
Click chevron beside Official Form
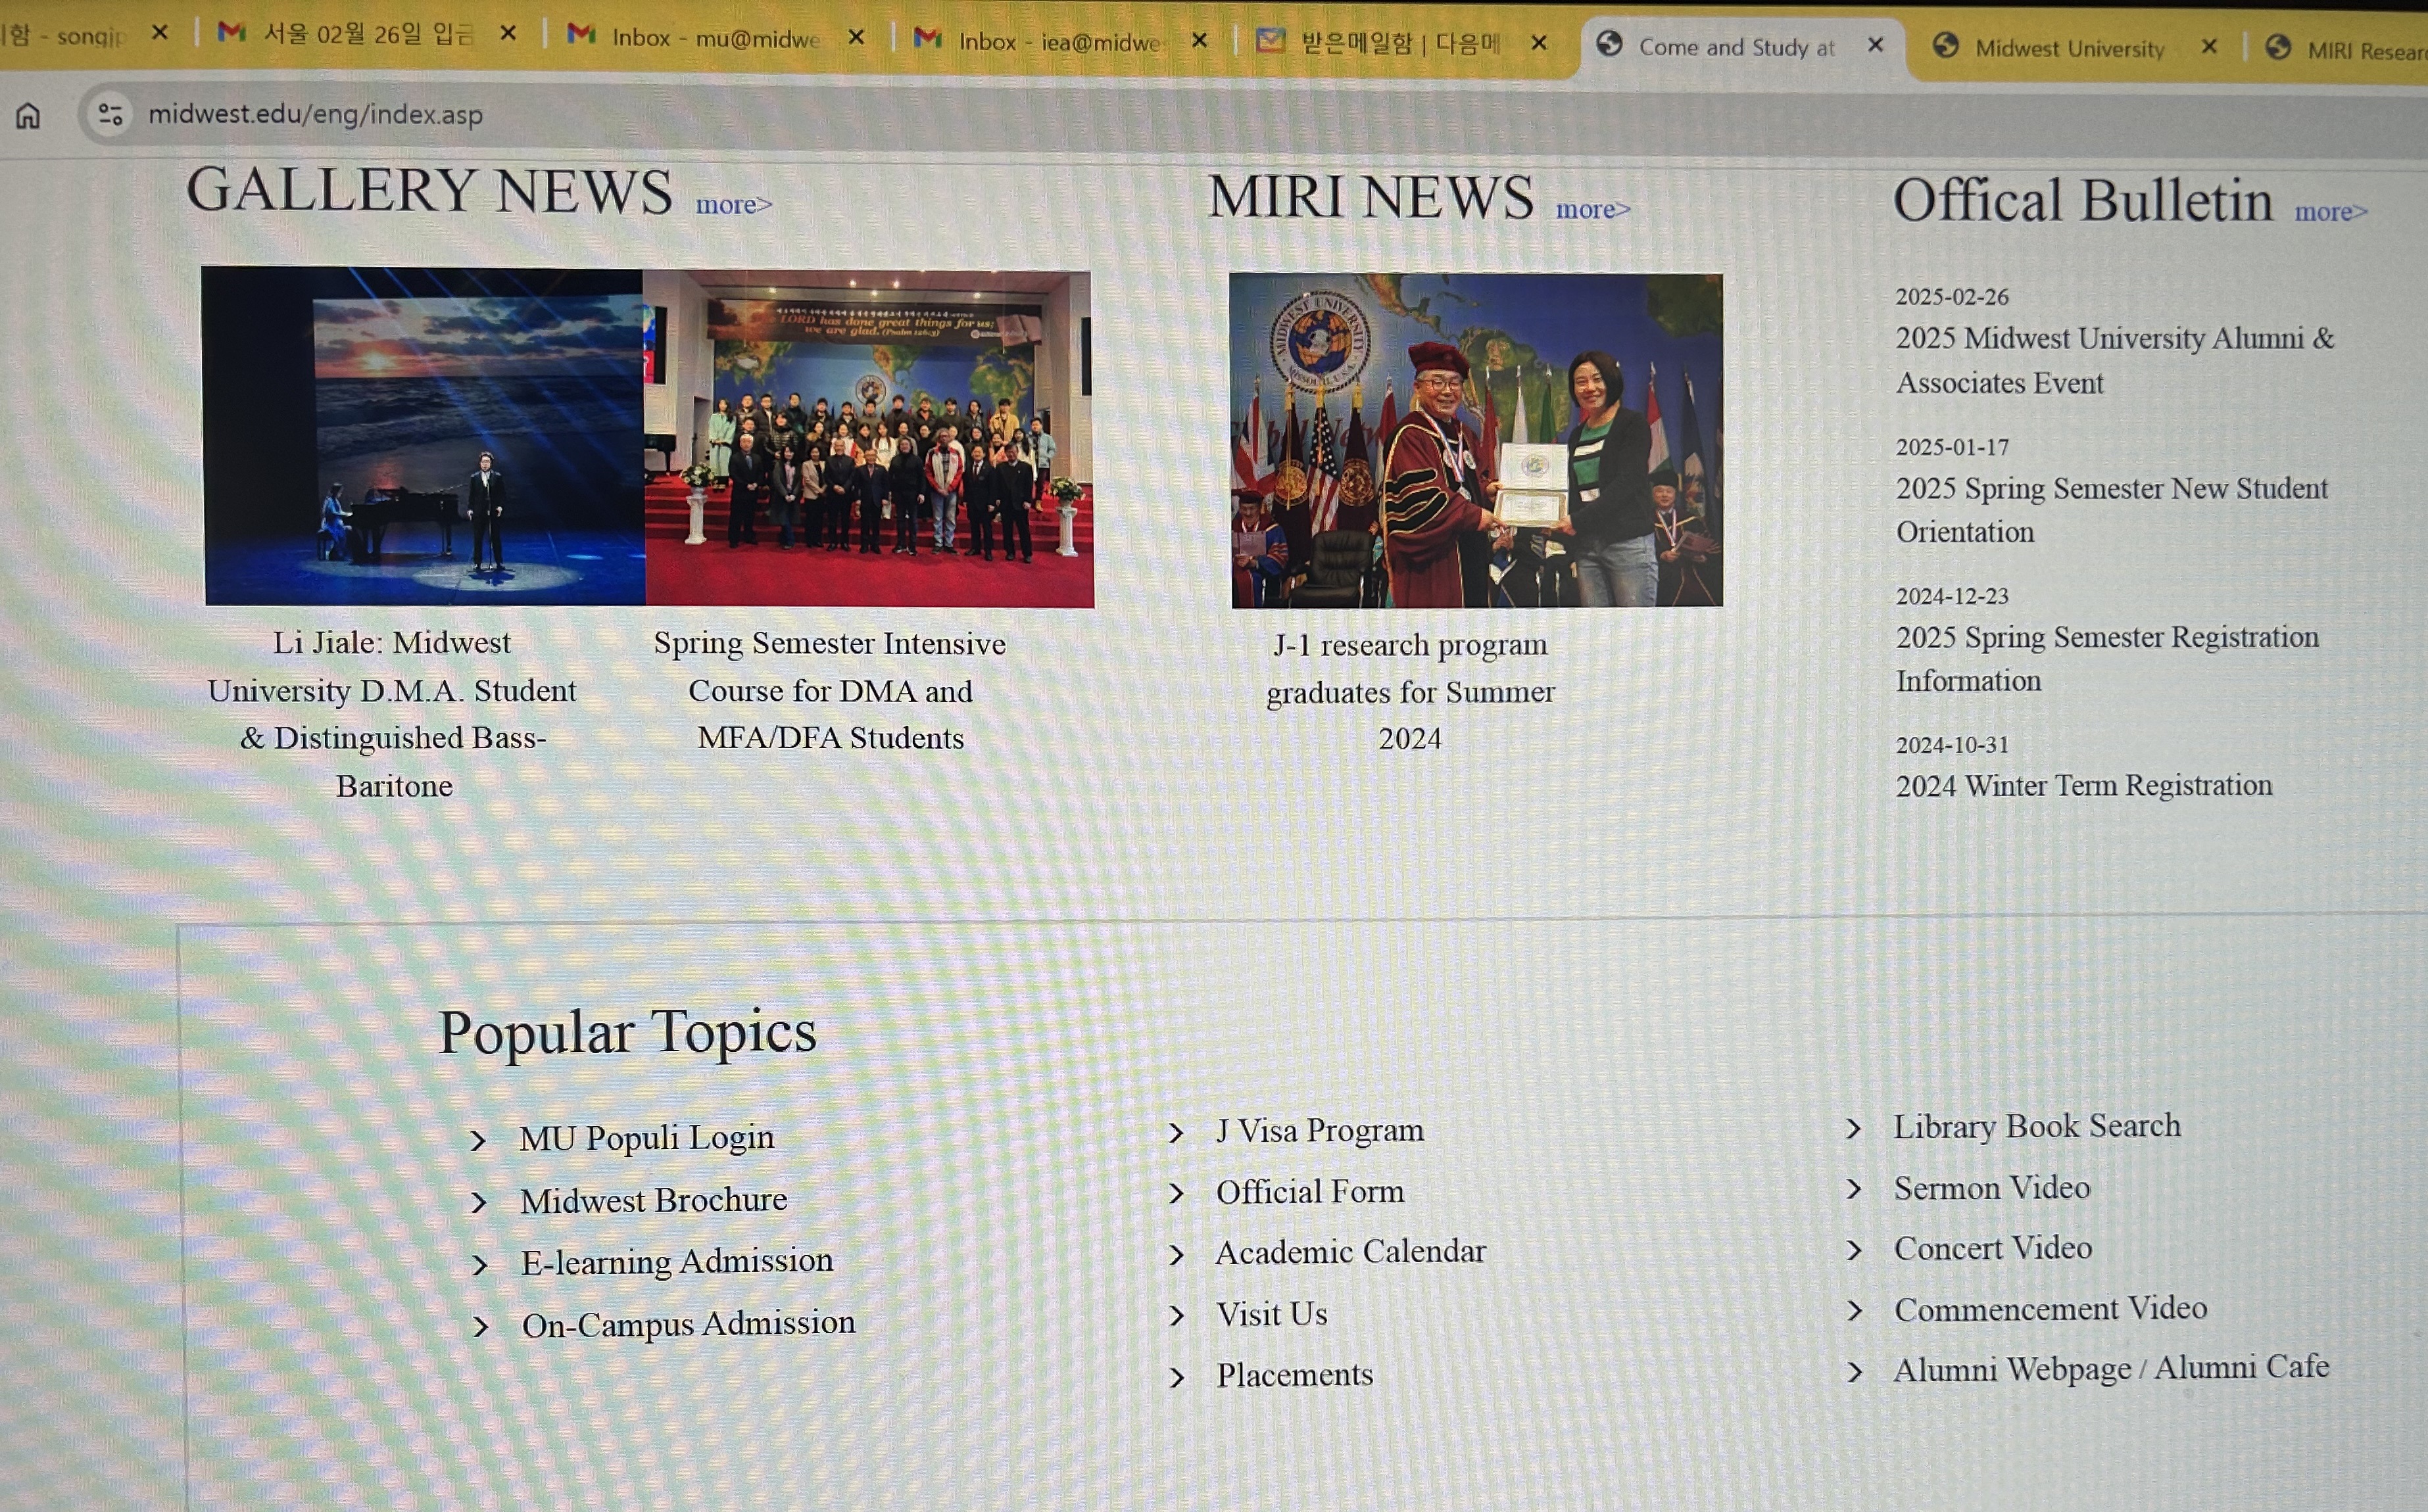pos(1177,1194)
